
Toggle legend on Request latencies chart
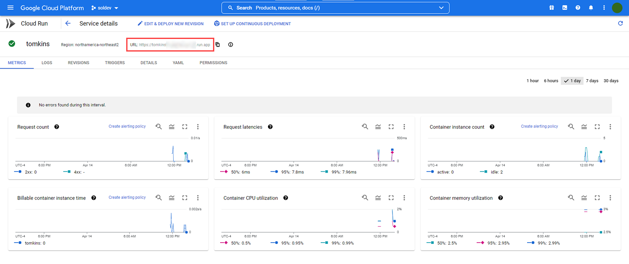point(378,127)
